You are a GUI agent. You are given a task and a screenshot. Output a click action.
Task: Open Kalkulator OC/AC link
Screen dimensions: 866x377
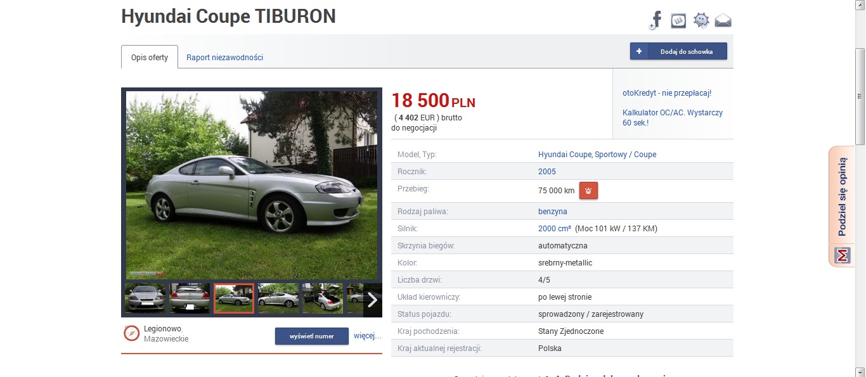click(x=673, y=117)
